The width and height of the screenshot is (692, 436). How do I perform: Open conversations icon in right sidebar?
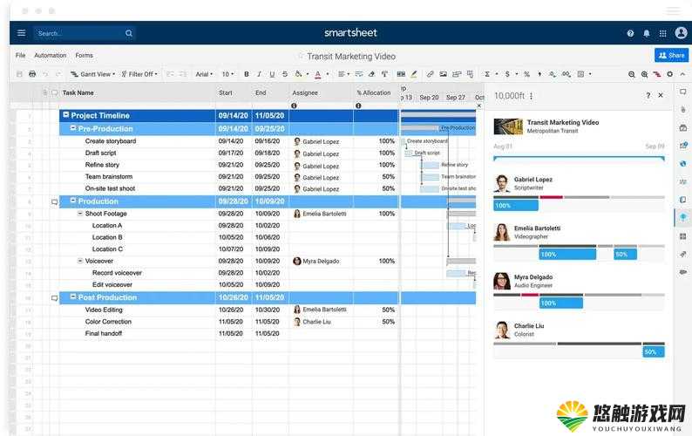[682, 92]
